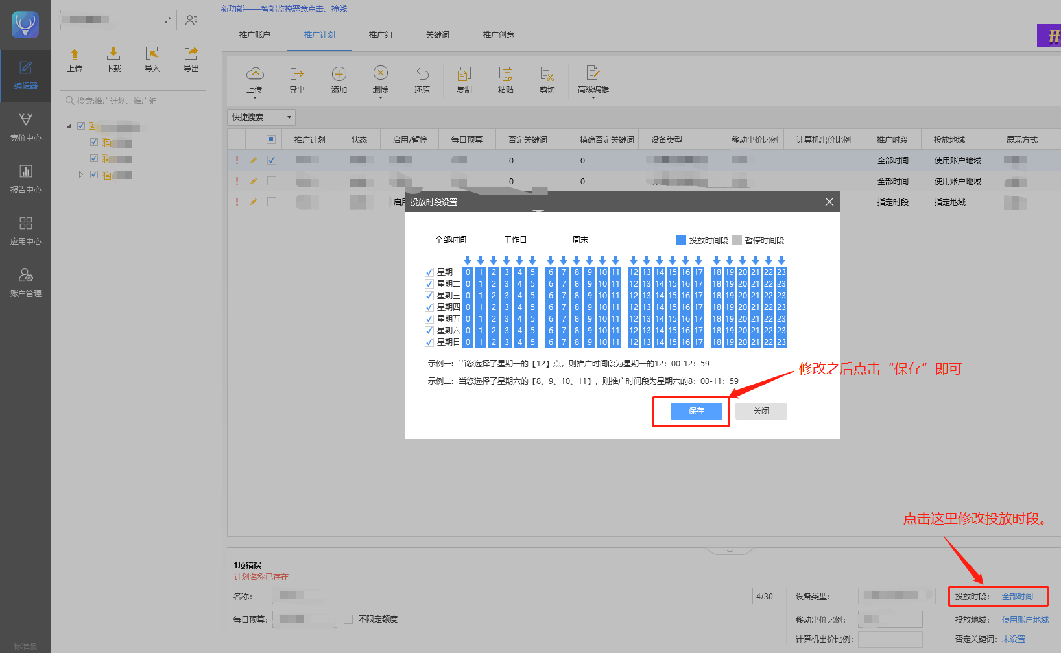
Task: Open the 新功能 smart monitoring announcement link
Action: pyautogui.click(x=283, y=9)
